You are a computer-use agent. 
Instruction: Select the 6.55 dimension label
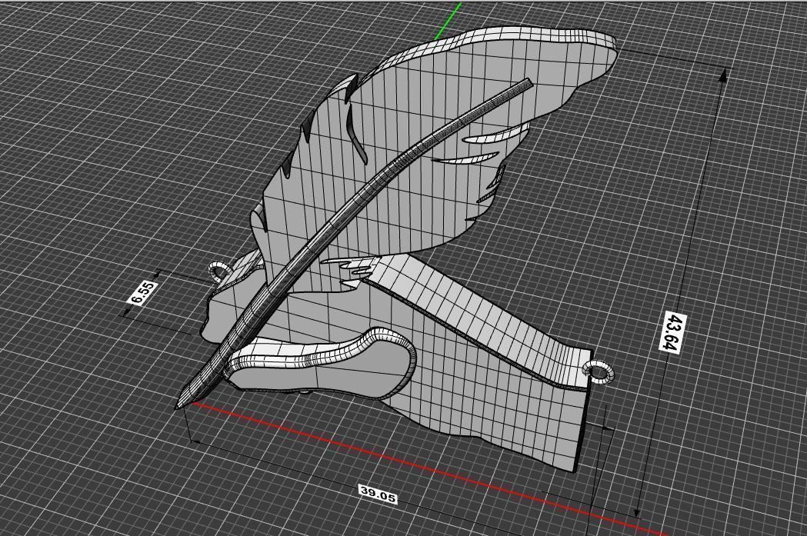coord(142,293)
